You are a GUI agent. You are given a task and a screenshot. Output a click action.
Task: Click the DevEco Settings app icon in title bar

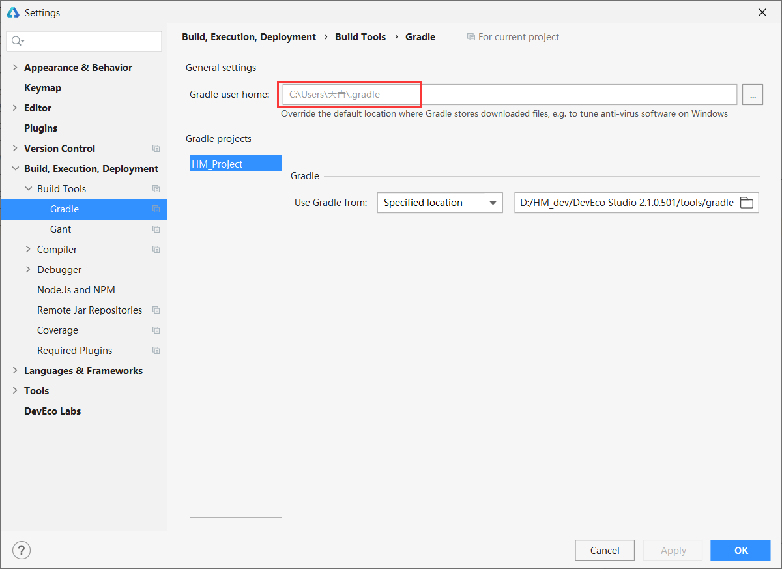tap(12, 12)
